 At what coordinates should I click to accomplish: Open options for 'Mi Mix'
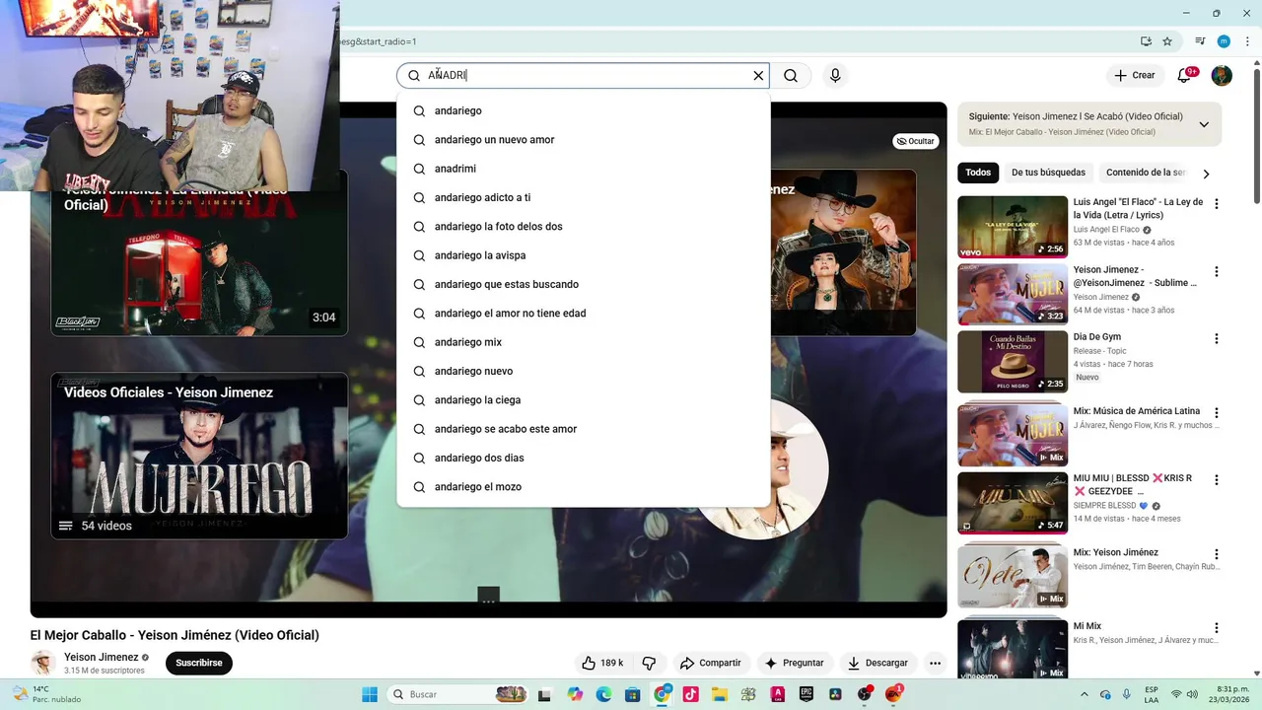click(x=1217, y=628)
